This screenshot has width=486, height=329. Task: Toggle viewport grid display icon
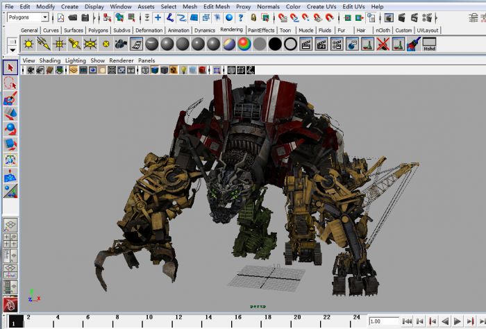[x=74, y=70]
